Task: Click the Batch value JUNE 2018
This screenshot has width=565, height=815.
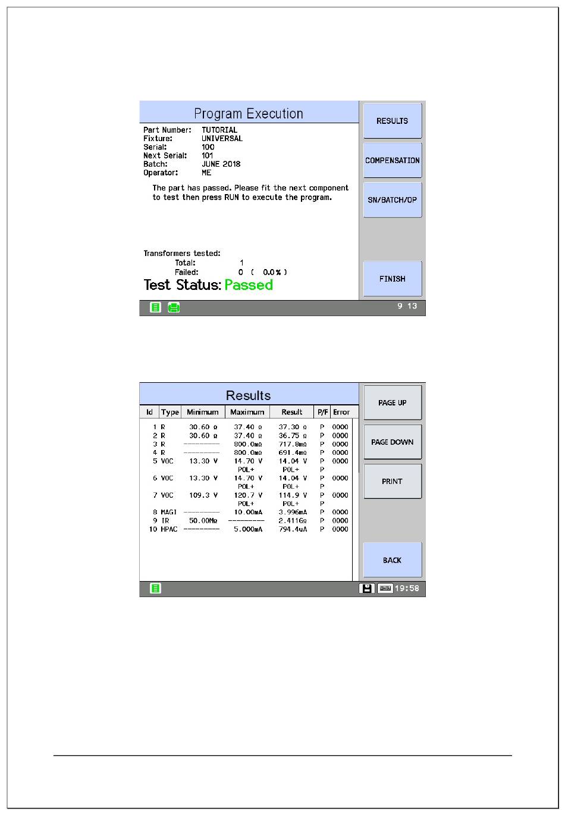Action: pyautogui.click(x=221, y=164)
